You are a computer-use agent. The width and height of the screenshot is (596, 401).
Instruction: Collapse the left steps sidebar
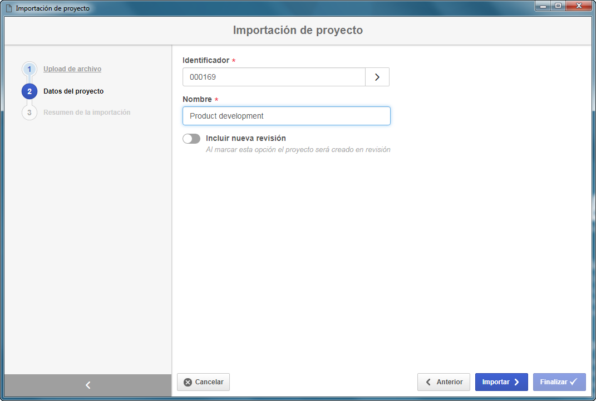click(x=88, y=385)
